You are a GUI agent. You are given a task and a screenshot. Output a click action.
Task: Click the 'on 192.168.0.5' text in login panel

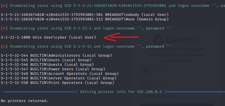(x=177, y=61)
